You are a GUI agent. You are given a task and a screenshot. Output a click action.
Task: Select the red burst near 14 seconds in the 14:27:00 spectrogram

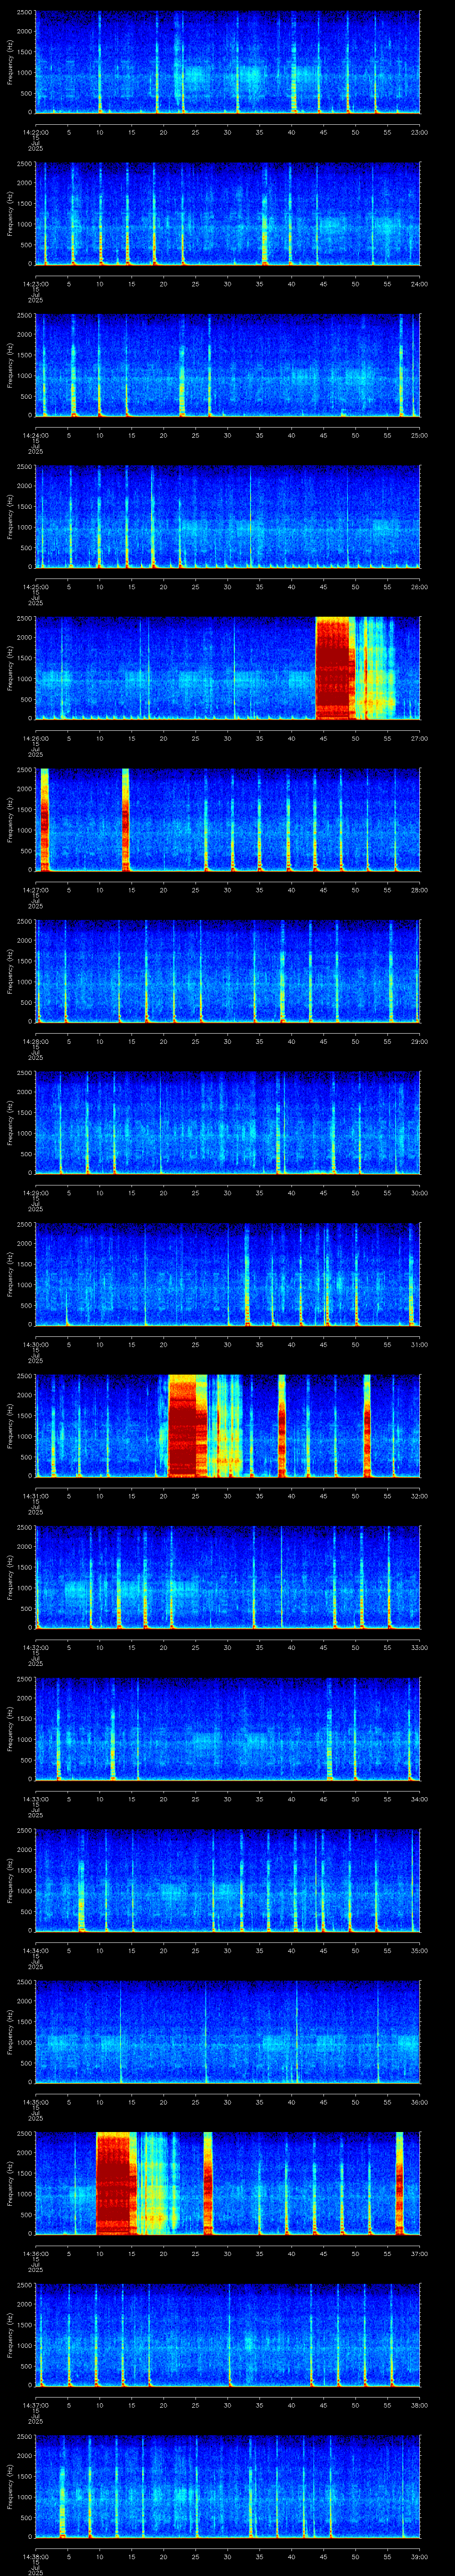126,819
